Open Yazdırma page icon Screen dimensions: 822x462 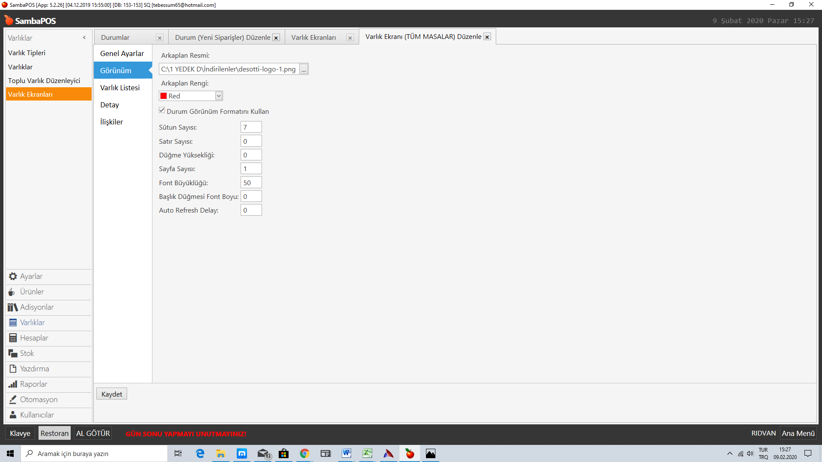point(13,369)
